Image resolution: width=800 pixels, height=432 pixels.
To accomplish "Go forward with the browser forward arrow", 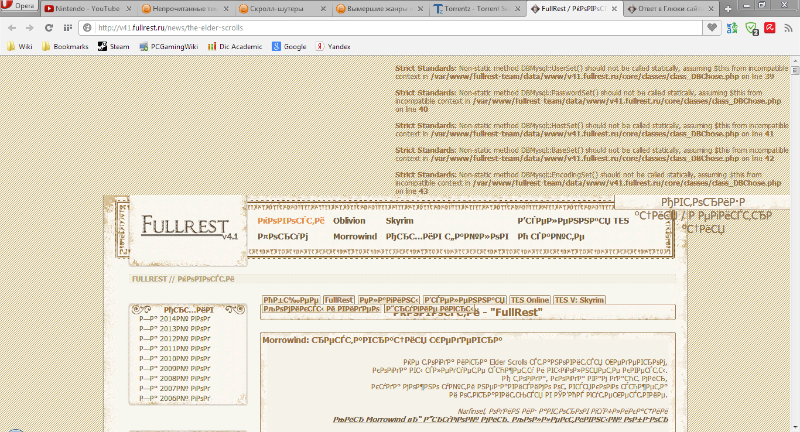I will point(30,28).
